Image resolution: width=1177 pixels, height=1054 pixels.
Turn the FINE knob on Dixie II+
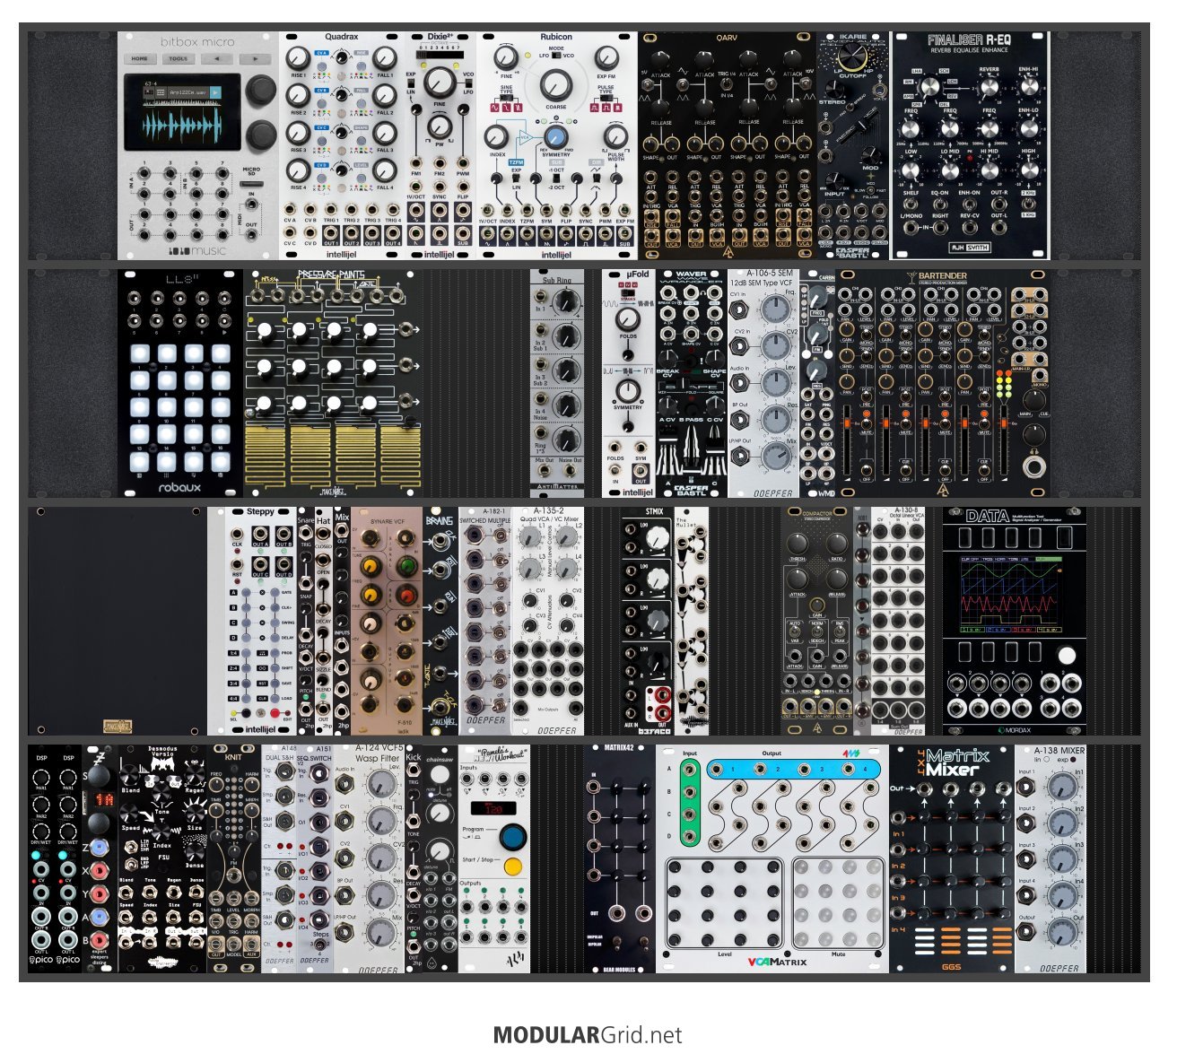coord(440,83)
